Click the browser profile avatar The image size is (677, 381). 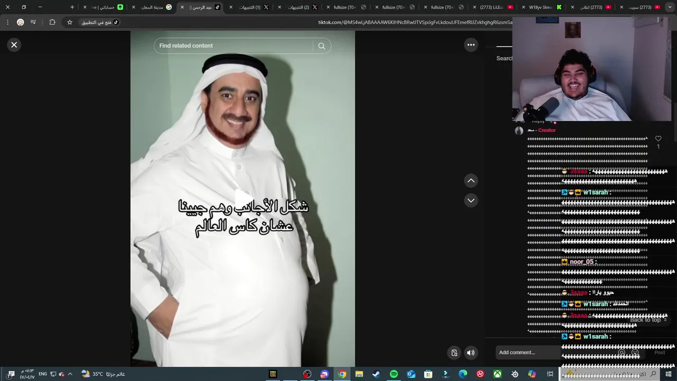(x=20, y=22)
